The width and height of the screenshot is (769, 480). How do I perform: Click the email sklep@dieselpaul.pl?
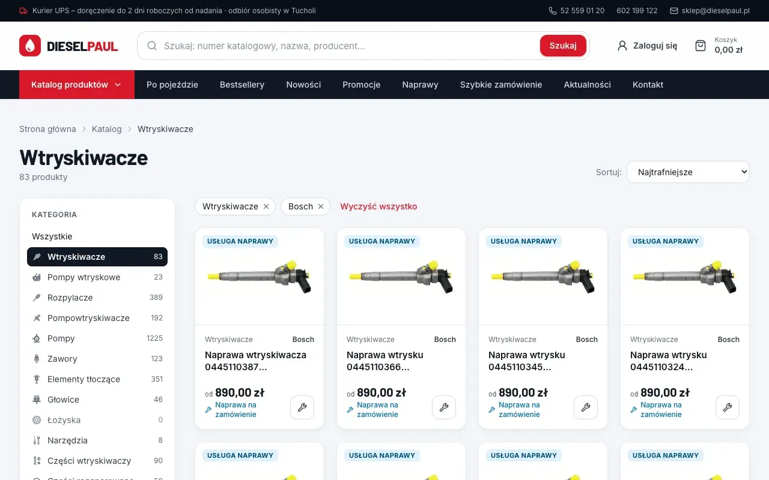click(x=716, y=11)
